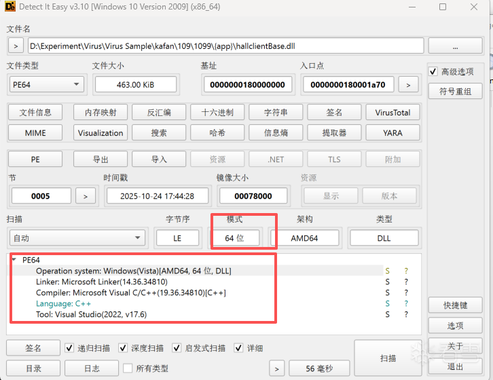Enable the 所有类型 checkbox

[x=128, y=368]
